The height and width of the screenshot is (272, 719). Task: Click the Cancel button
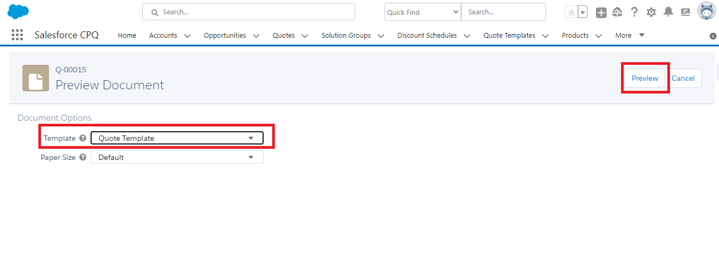683,78
